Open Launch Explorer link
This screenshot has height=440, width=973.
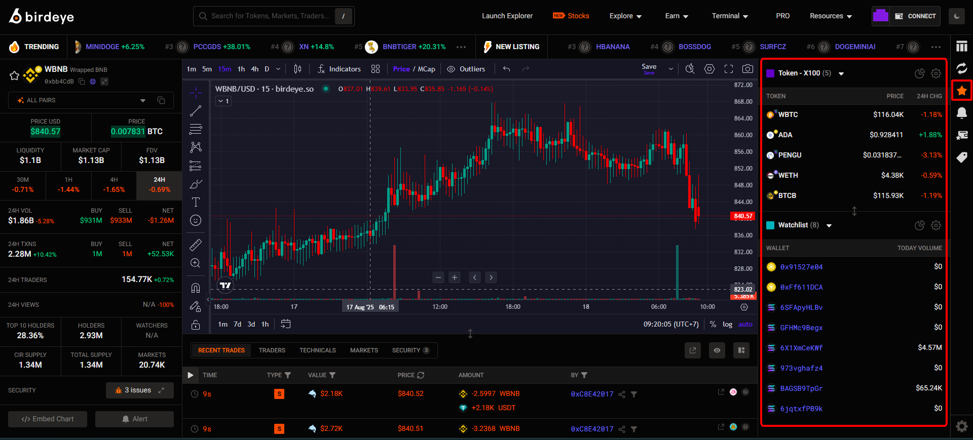pos(507,16)
